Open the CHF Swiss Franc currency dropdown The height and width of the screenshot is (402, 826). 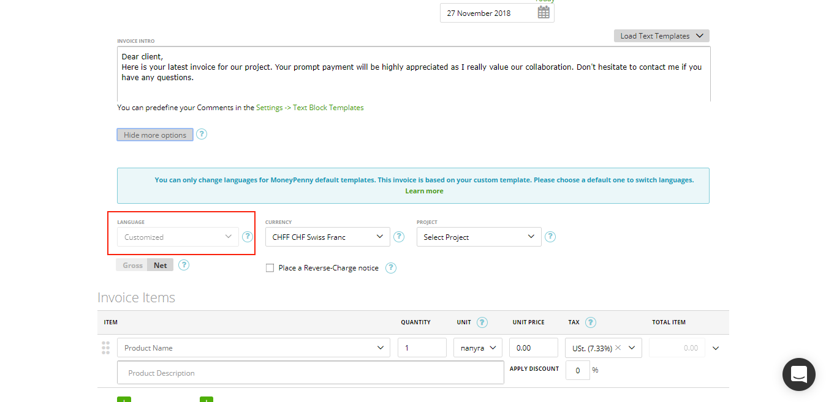pyautogui.click(x=327, y=236)
